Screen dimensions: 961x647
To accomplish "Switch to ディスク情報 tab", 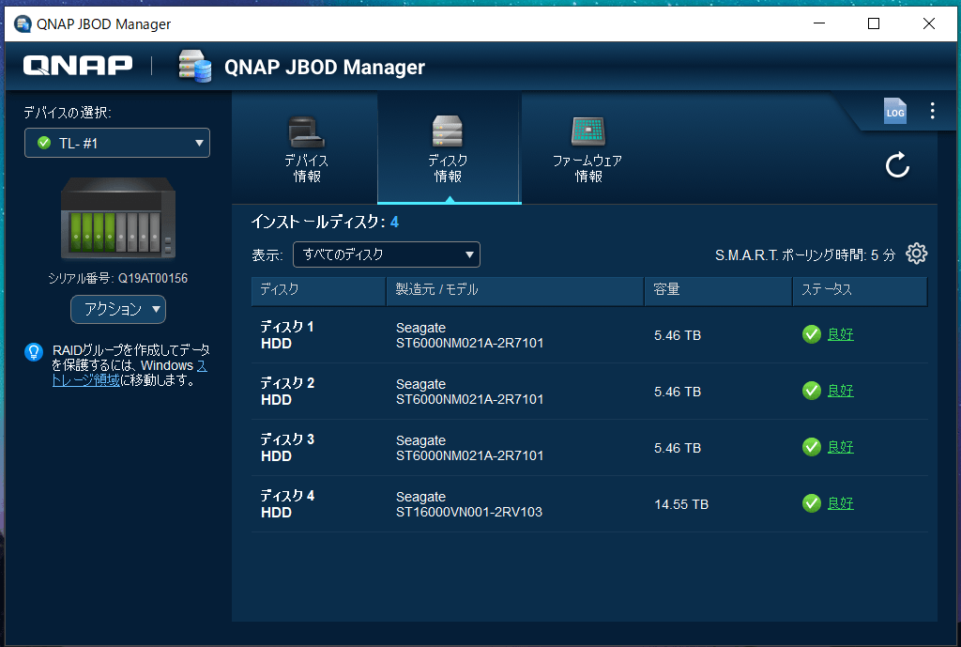I will 450,149.
